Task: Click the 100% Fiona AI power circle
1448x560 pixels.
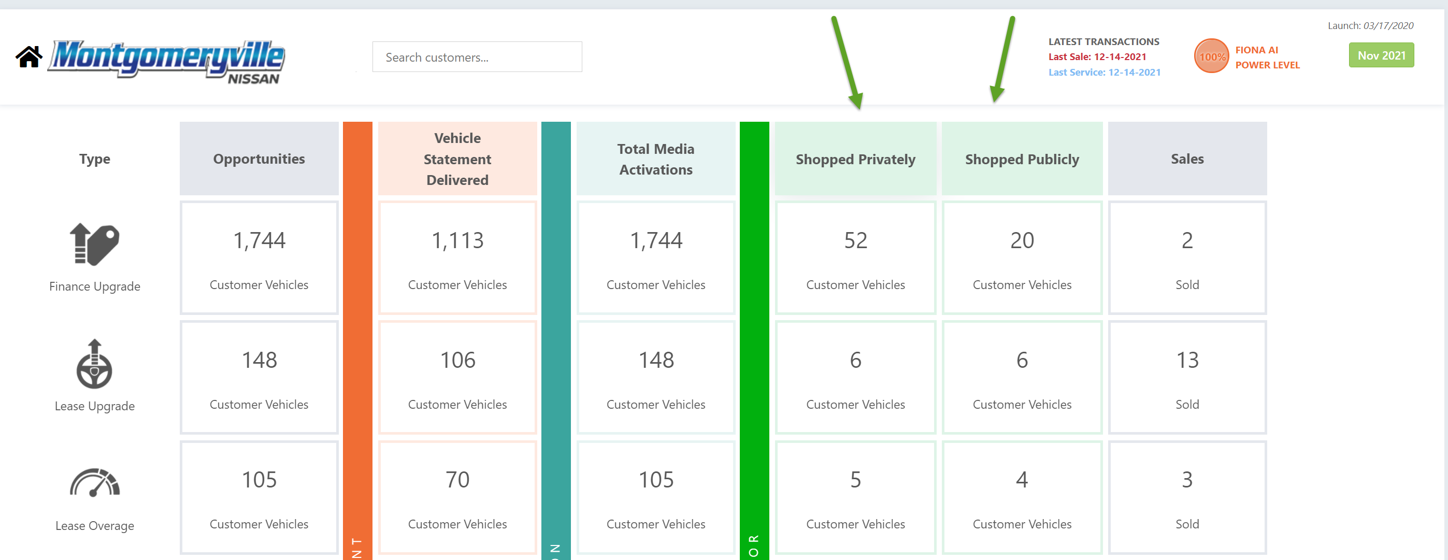Action: point(1211,56)
